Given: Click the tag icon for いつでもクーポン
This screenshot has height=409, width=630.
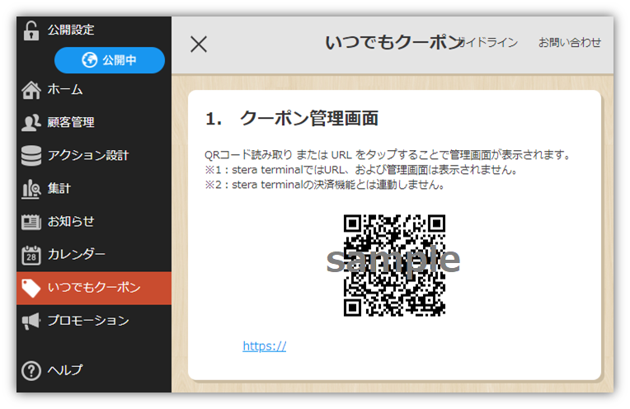Looking at the screenshot, I should point(31,288).
